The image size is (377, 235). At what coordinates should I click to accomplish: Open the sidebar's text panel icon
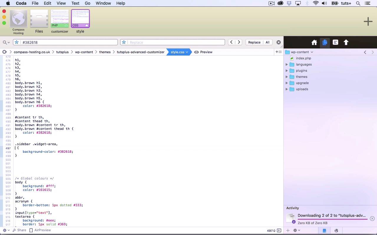click(x=335, y=43)
